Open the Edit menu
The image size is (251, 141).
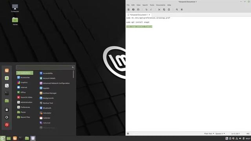pos(133,5)
